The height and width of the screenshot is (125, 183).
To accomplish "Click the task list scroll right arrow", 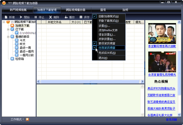I will (x=142, y=82).
